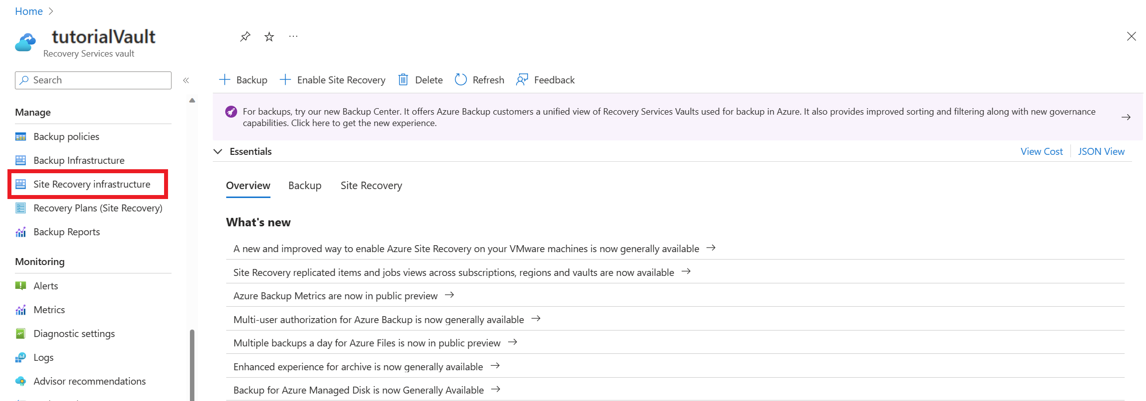Viewport: 1146px width, 401px height.
Task: Open the Alerts icon under Monitoring
Action: point(20,286)
